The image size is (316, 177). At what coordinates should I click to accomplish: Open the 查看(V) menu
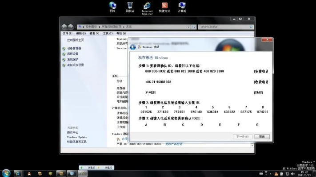tap(94, 33)
